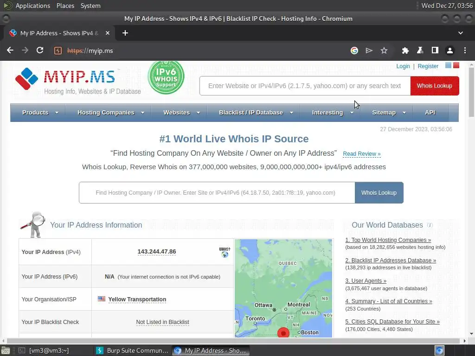Click the share/send arrow icon in address bar
Screen dimensions: 475x356
[369, 51]
